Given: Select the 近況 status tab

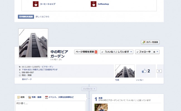Looking at the screenshot, I should pos(21,97).
